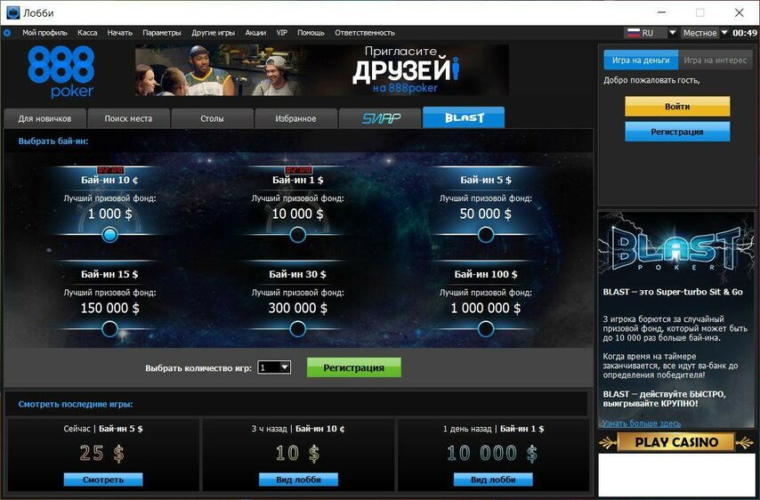
Task: Click the Пригласите друзей banner
Action: point(322,70)
